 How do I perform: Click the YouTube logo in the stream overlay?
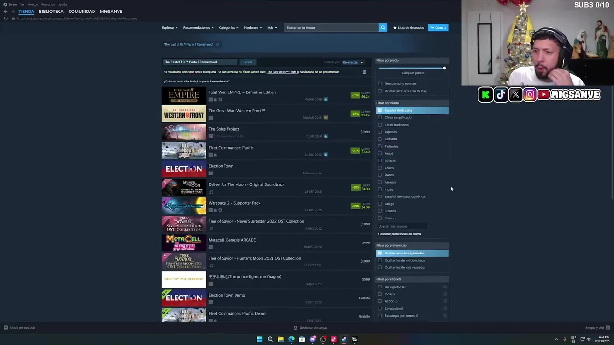(x=543, y=95)
